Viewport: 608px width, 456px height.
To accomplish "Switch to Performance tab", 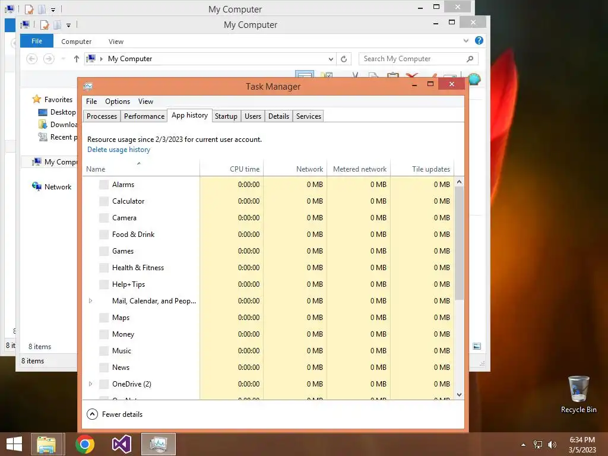I will tap(144, 116).
